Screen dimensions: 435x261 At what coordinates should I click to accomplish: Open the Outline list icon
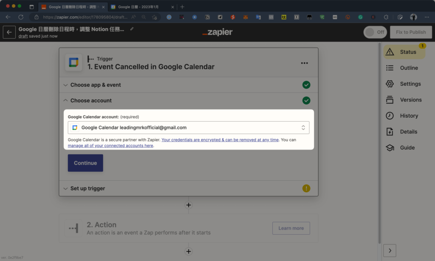click(x=390, y=68)
